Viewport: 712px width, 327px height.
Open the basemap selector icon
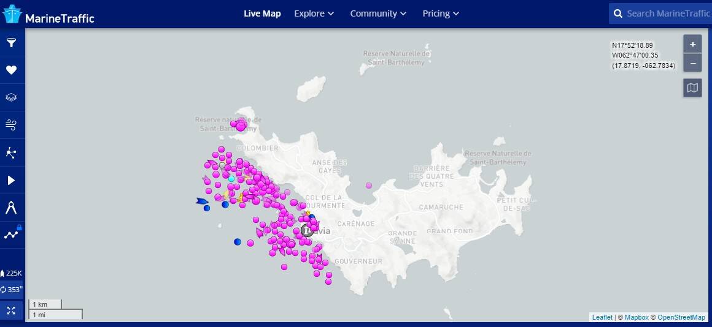[692, 88]
